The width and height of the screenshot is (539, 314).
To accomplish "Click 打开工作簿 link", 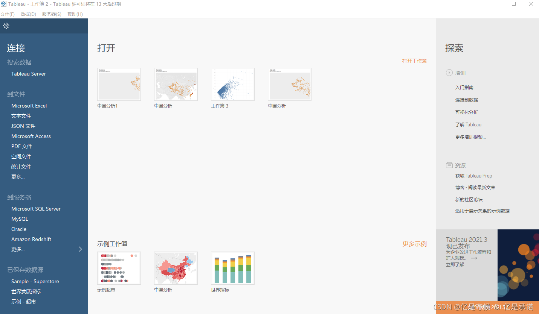I will pos(414,61).
